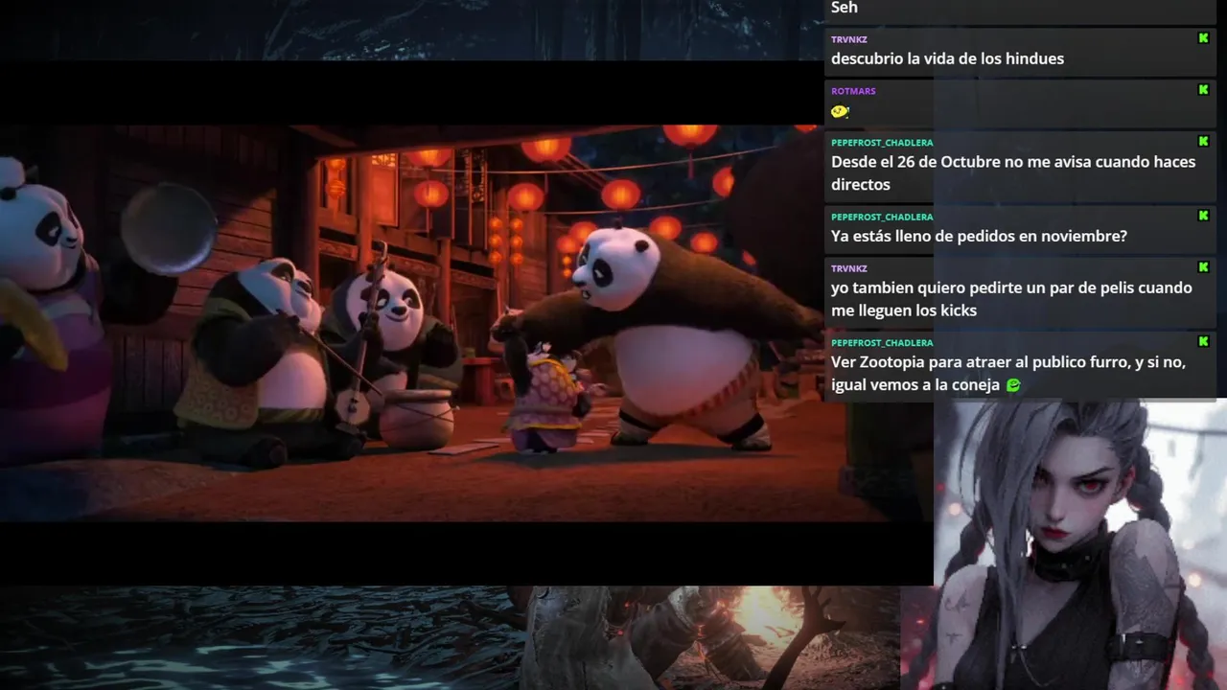
Task: Click PEPEFROST_CHADLERA username above Octubre message
Action: (882, 143)
